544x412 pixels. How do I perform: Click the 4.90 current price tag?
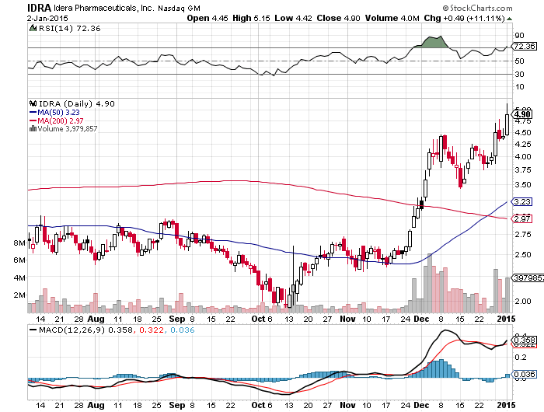tap(521, 114)
